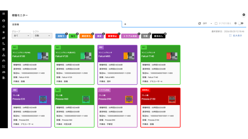Viewport: 248px width, 139px height.
Task: Open the document edit sidebar icon
Action: click(3, 78)
